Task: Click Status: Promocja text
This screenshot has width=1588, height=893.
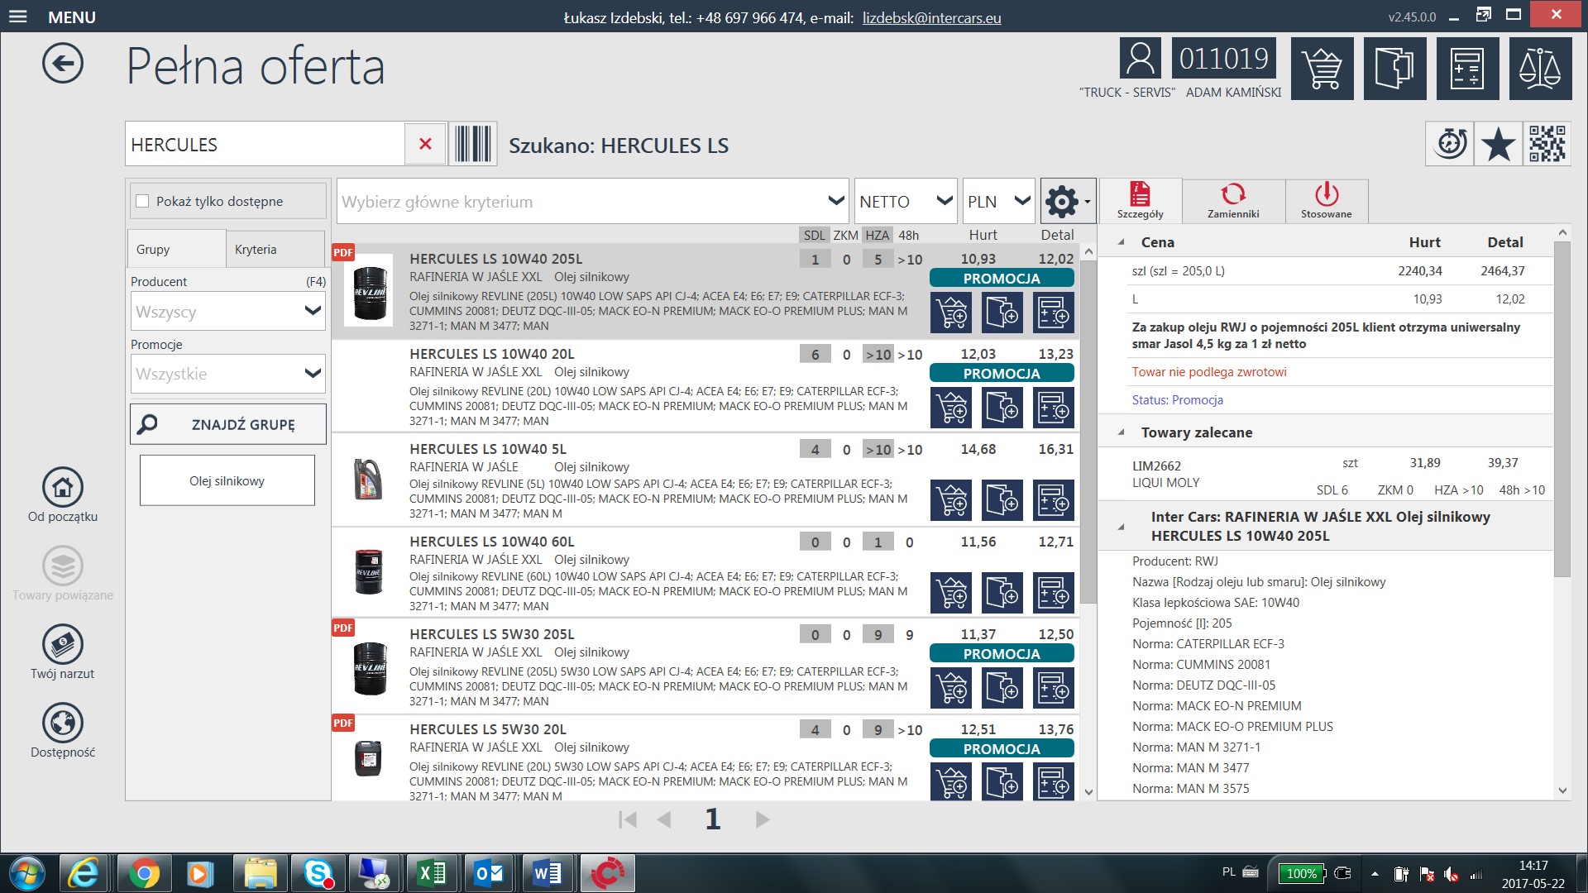Action: pyautogui.click(x=1177, y=400)
